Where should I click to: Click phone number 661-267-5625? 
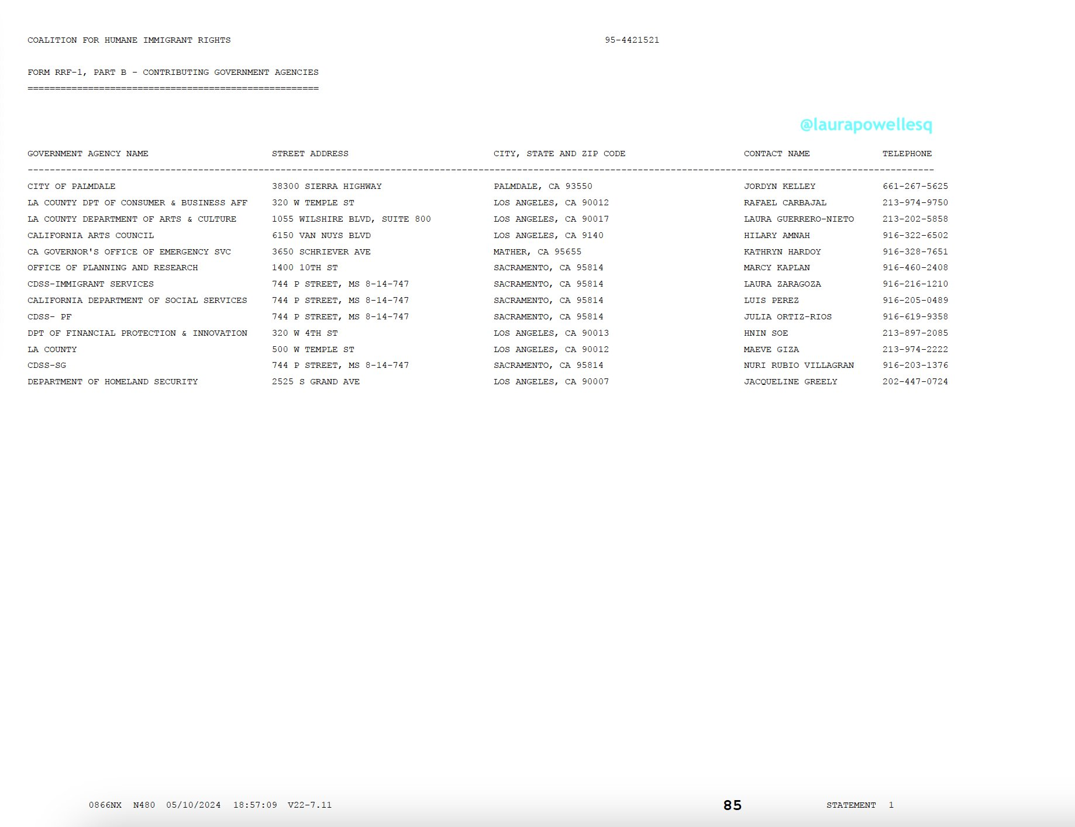tap(915, 187)
